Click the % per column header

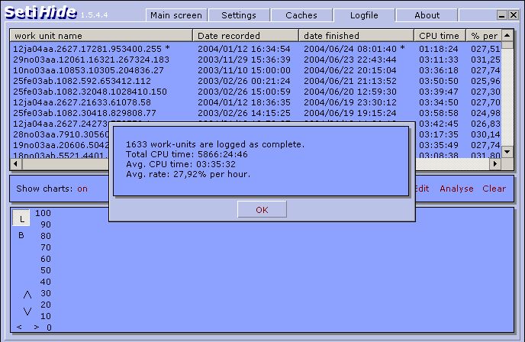[x=484, y=36]
